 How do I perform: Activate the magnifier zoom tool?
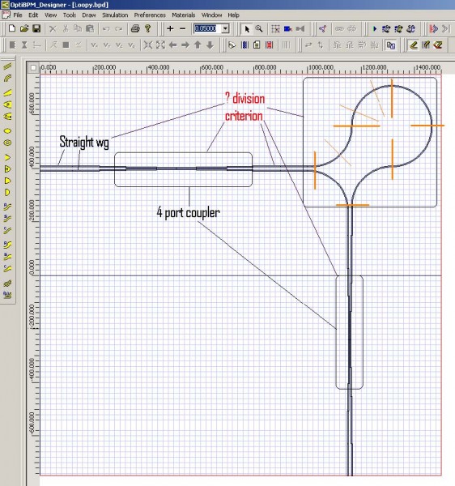coord(258,29)
